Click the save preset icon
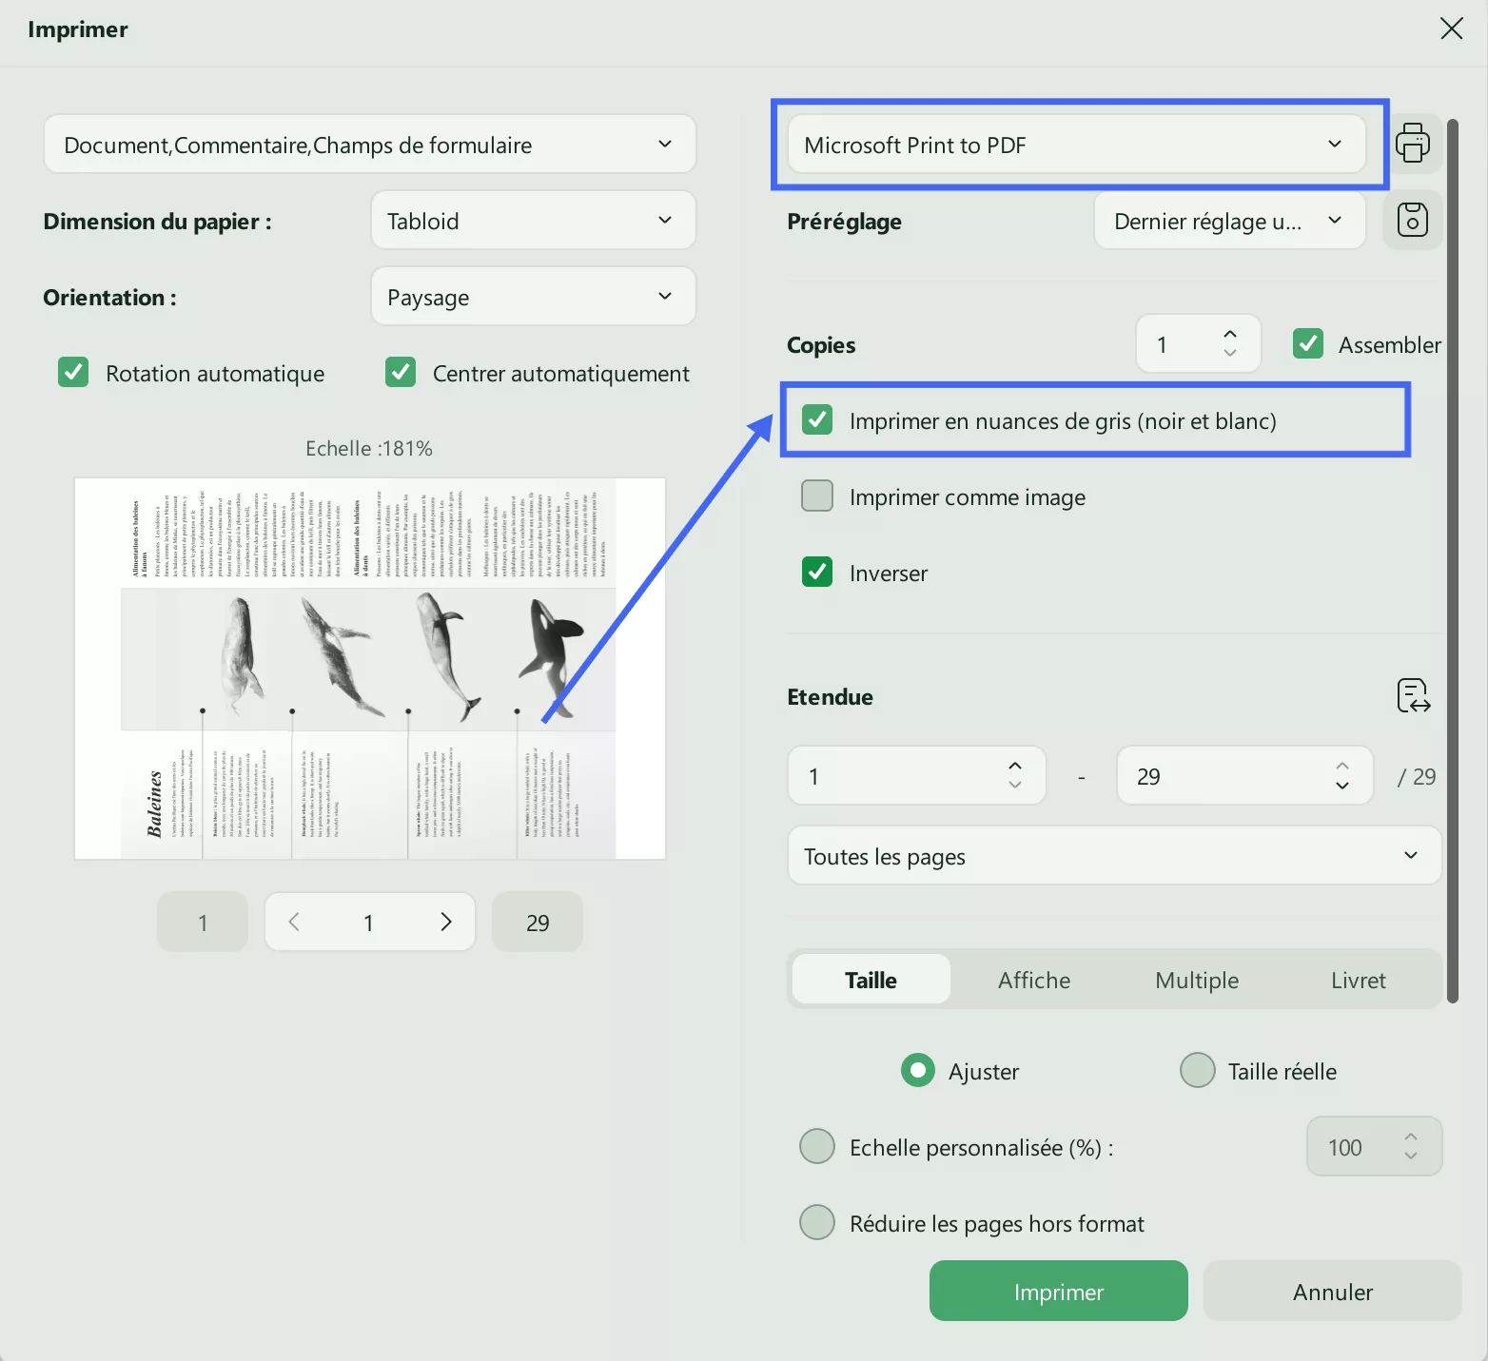The image size is (1488, 1361). tap(1412, 220)
